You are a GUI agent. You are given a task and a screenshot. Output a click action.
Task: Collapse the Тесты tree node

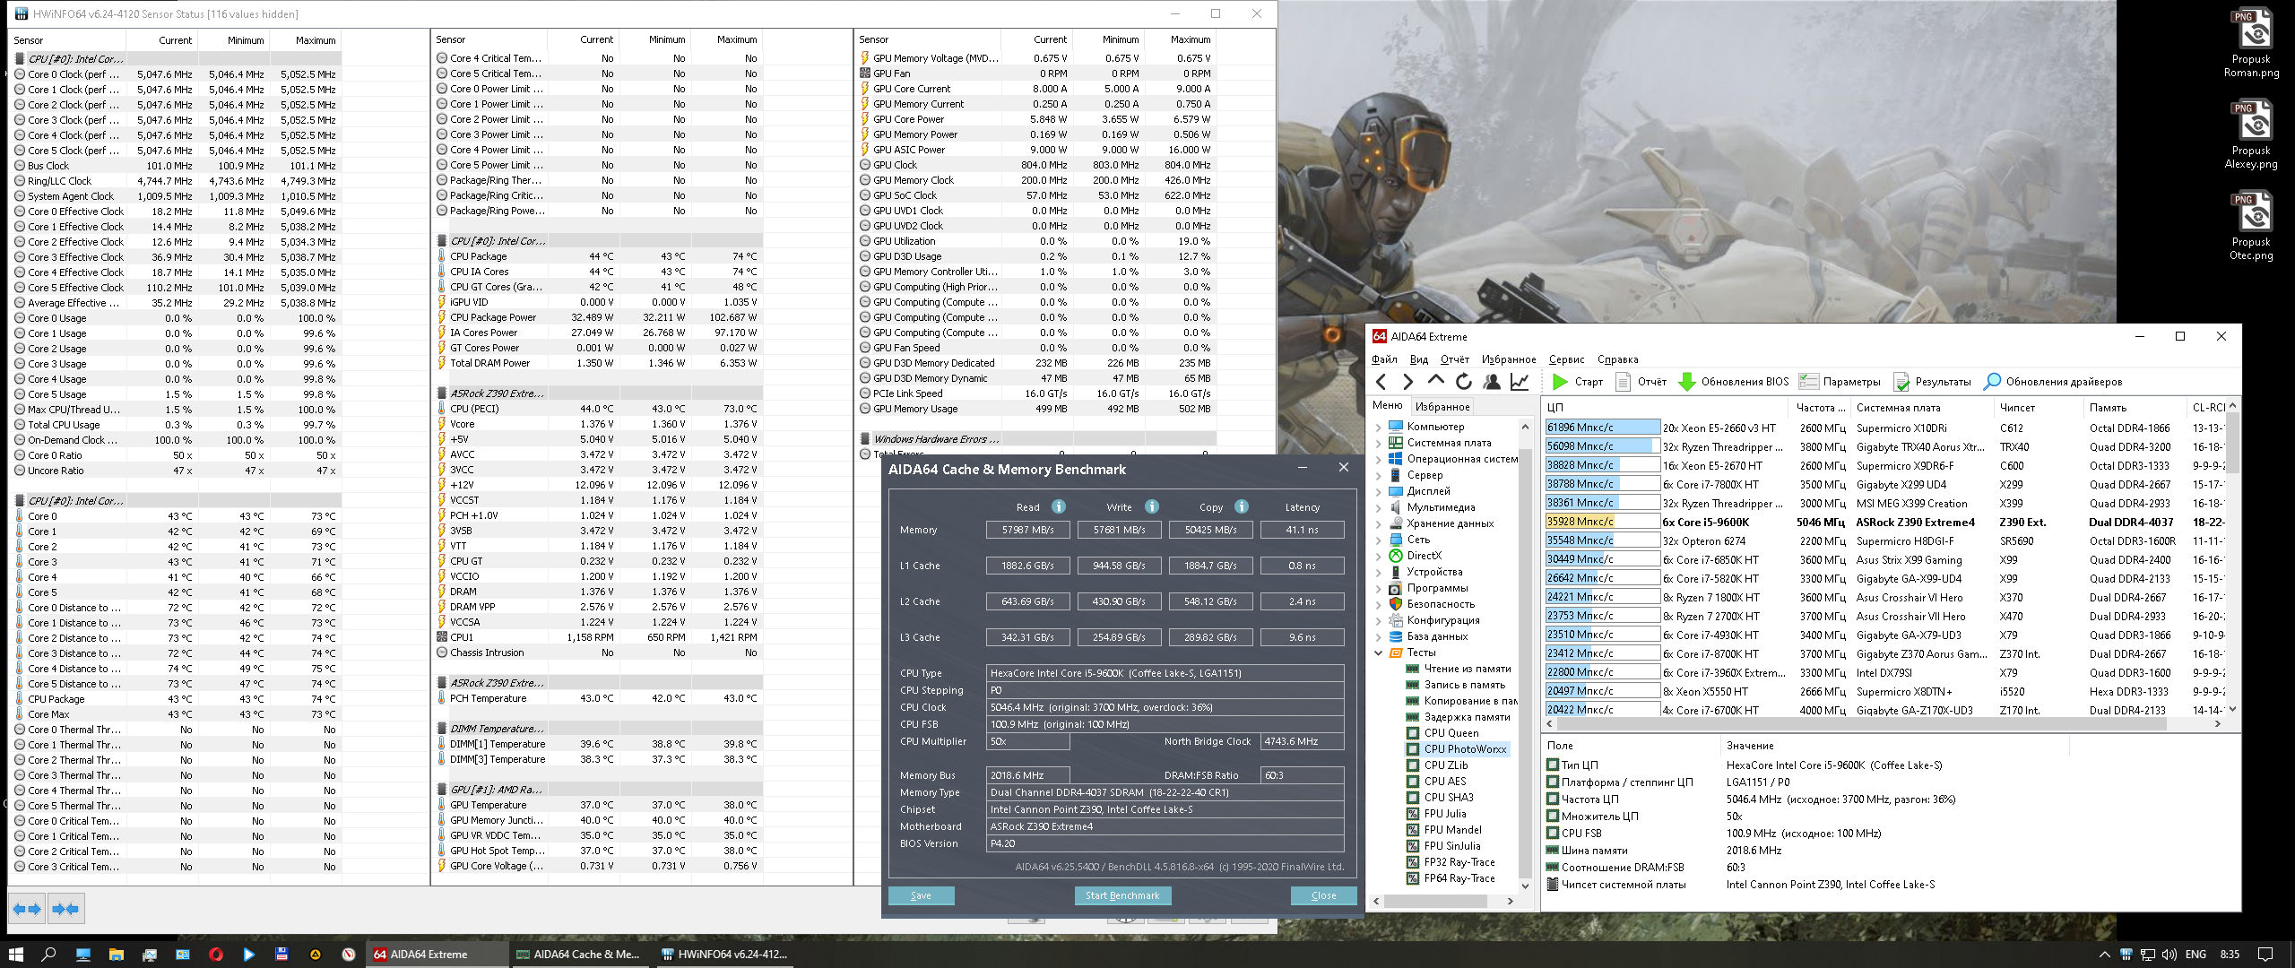click(1379, 653)
